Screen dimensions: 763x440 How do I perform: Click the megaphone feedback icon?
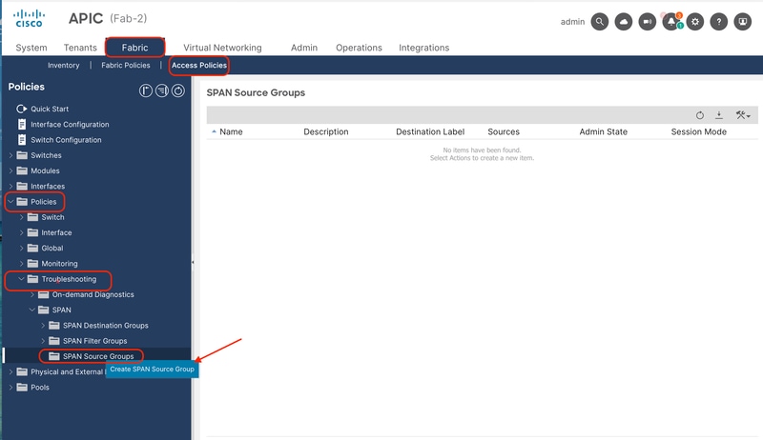pyautogui.click(x=648, y=22)
